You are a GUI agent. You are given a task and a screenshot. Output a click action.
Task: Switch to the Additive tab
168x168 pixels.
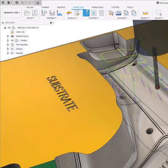tap(61, 7)
